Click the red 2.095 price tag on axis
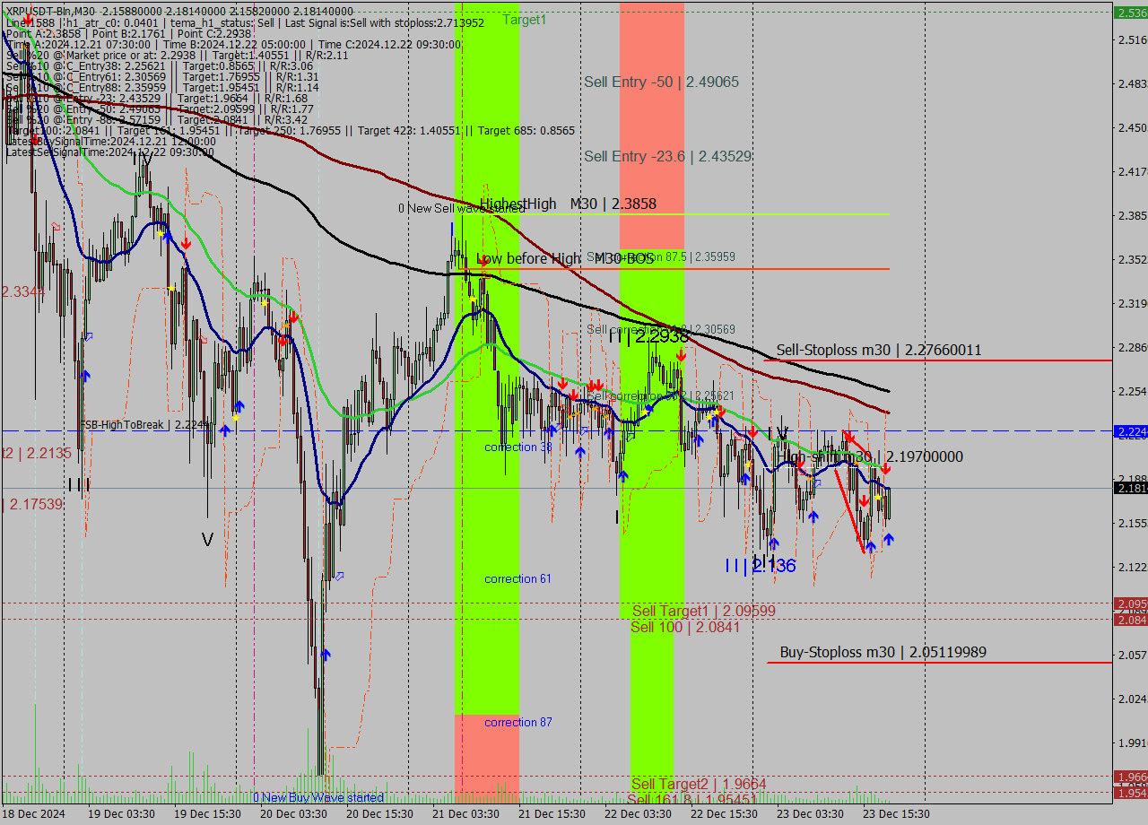This screenshot has width=1148, height=825. [x=1130, y=604]
